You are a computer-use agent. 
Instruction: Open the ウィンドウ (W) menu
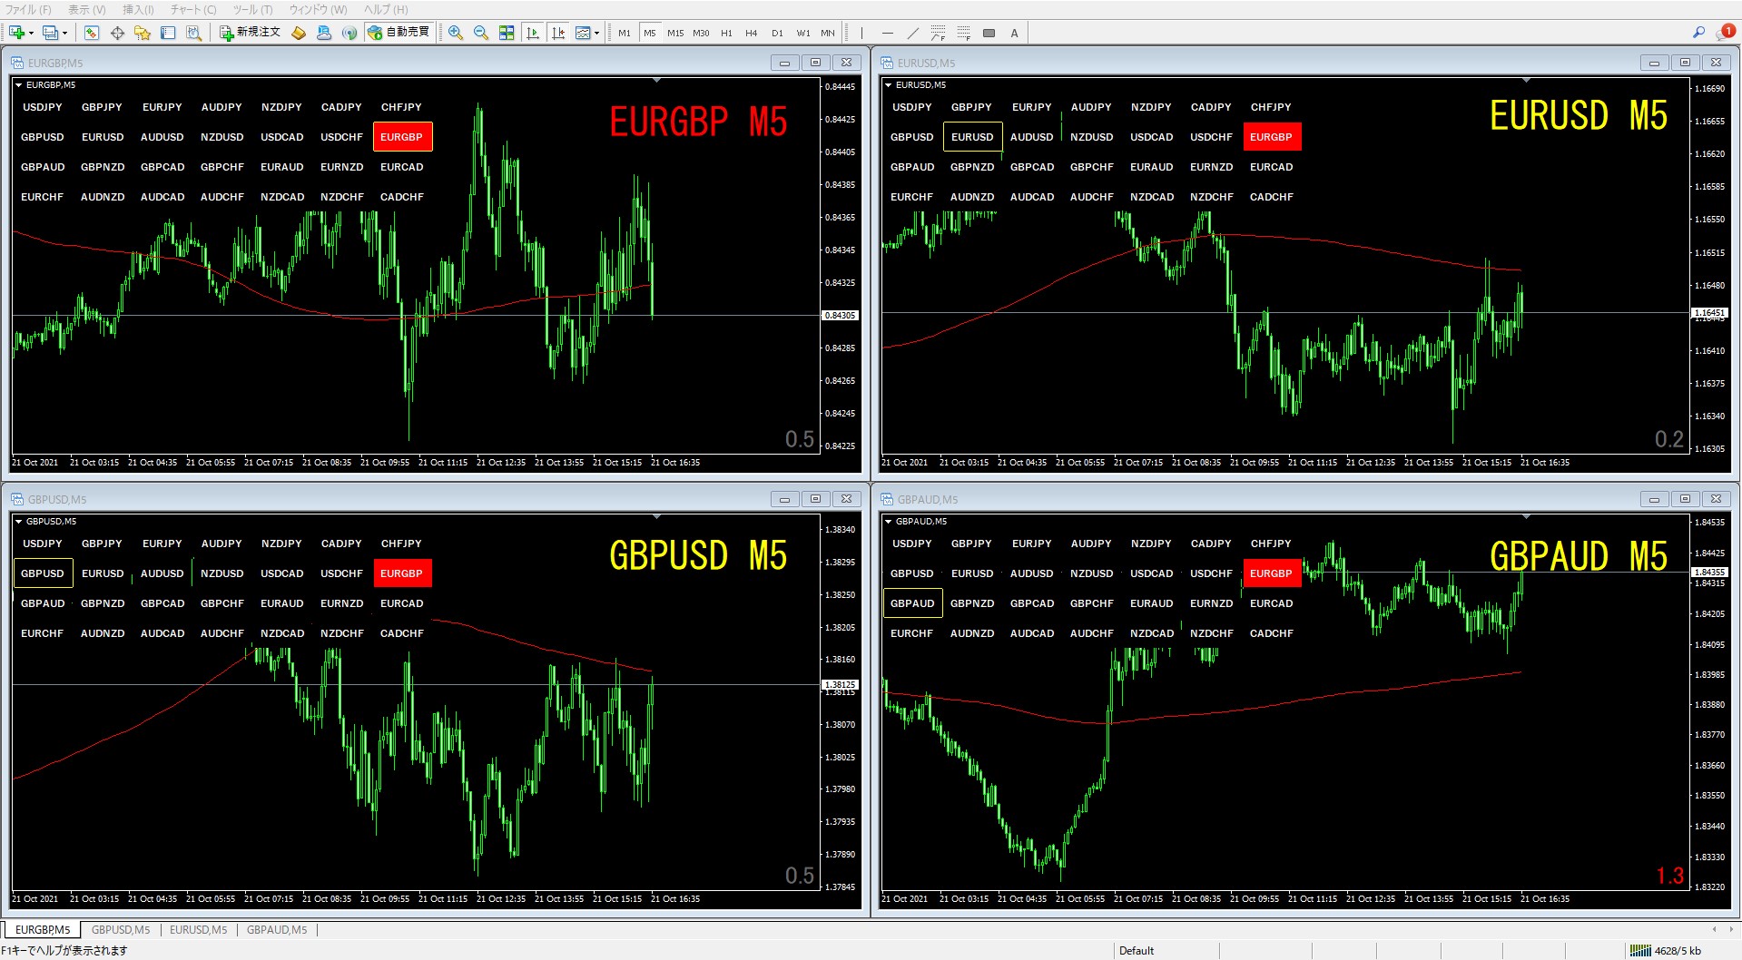tap(318, 10)
